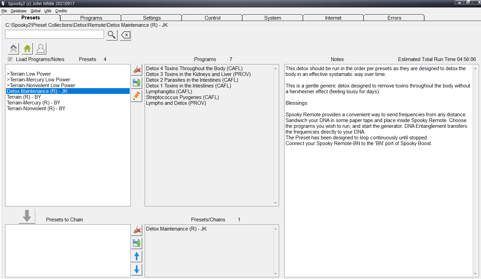Save the preset using the disk icon
Image resolution: width=481 pixels, height=279 pixels.
pyautogui.click(x=137, y=83)
